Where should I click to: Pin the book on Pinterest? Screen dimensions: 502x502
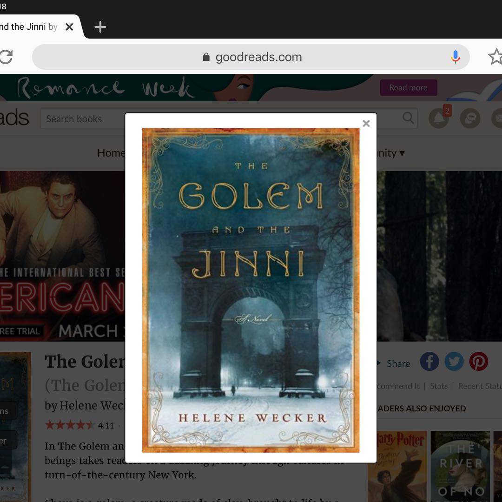pos(478,362)
